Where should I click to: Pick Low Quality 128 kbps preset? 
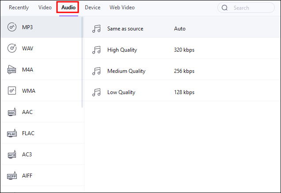click(x=121, y=92)
